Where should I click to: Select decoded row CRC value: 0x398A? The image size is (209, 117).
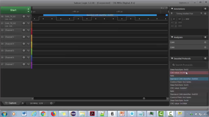189,103
